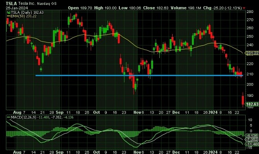Screen dimensions: 259x154
Task: Click the 250 price axis label
Action: tap(250, 36)
